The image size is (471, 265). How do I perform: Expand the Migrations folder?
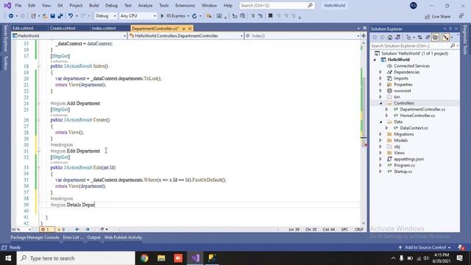pyautogui.click(x=380, y=134)
